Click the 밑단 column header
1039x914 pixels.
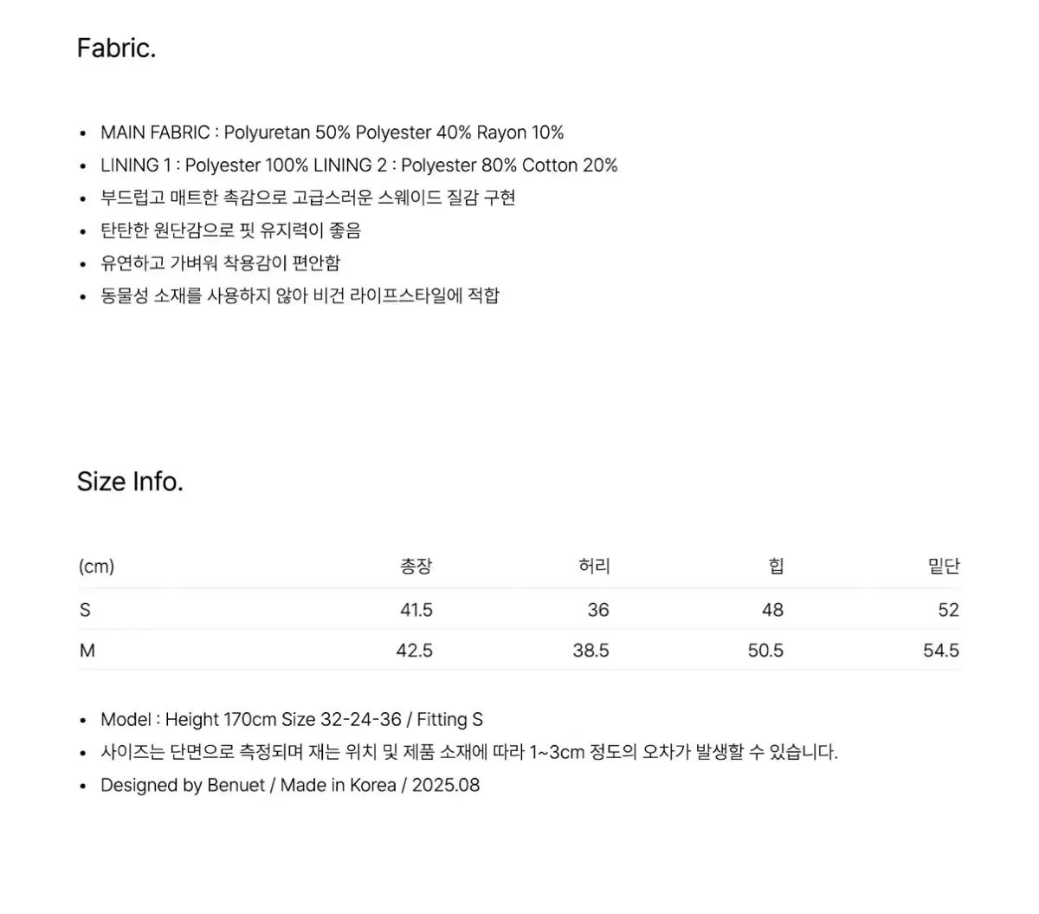[944, 567]
